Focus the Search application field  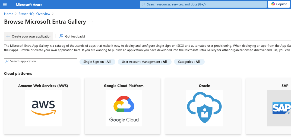tap(41, 61)
